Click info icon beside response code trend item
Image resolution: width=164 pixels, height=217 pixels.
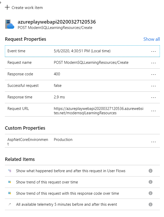pyautogui.click(x=150, y=193)
